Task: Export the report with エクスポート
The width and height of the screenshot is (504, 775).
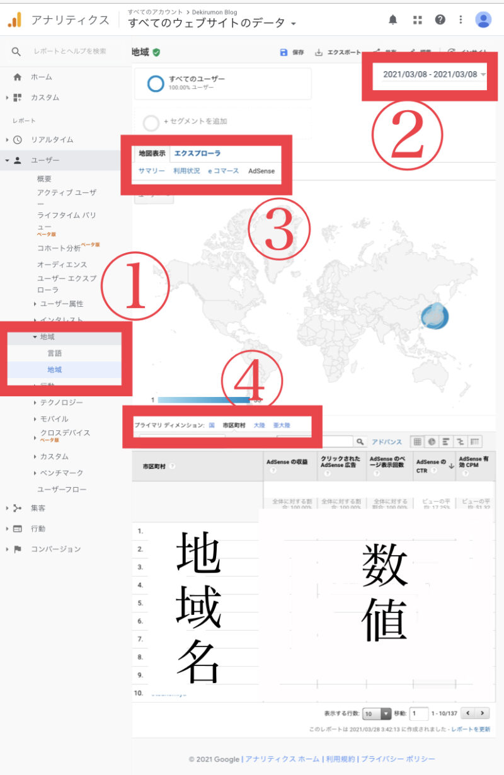Action: [338, 53]
